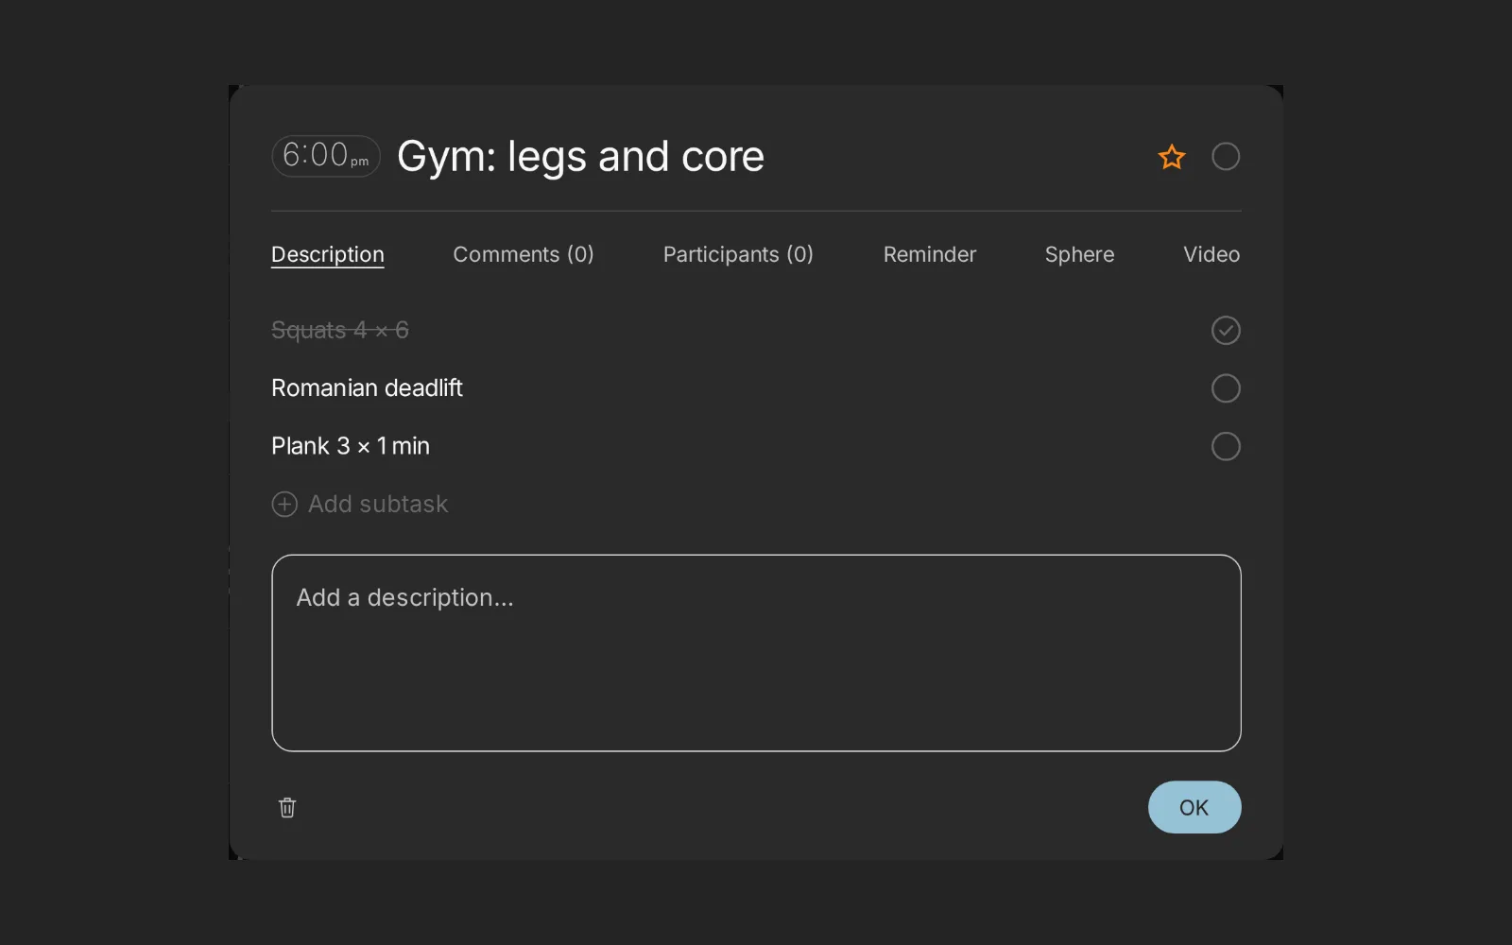The height and width of the screenshot is (945, 1512).
Task: Change the 6:00 pm time badge
Action: coord(326,156)
